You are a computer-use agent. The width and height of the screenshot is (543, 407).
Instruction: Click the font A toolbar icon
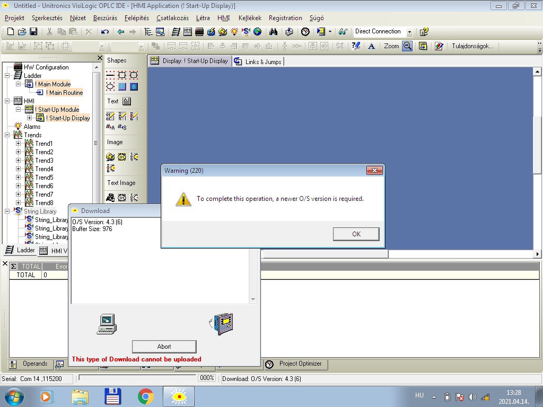371,46
